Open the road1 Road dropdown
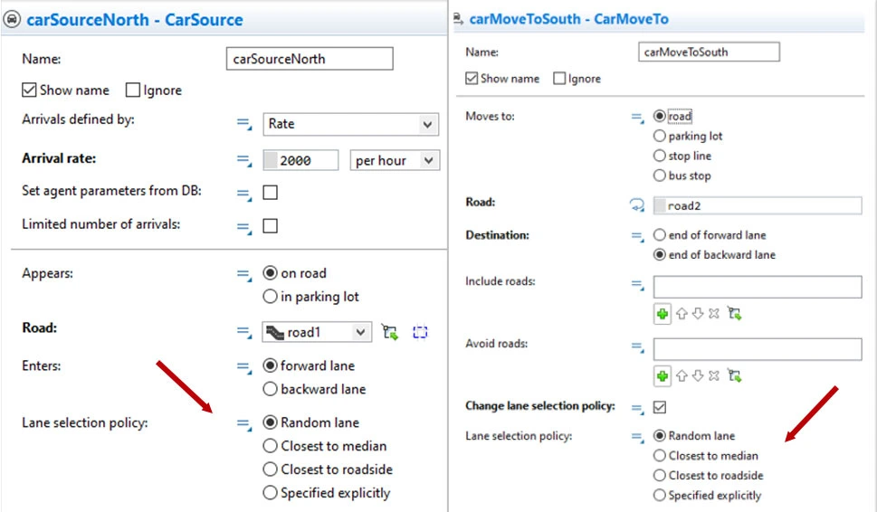 point(317,332)
